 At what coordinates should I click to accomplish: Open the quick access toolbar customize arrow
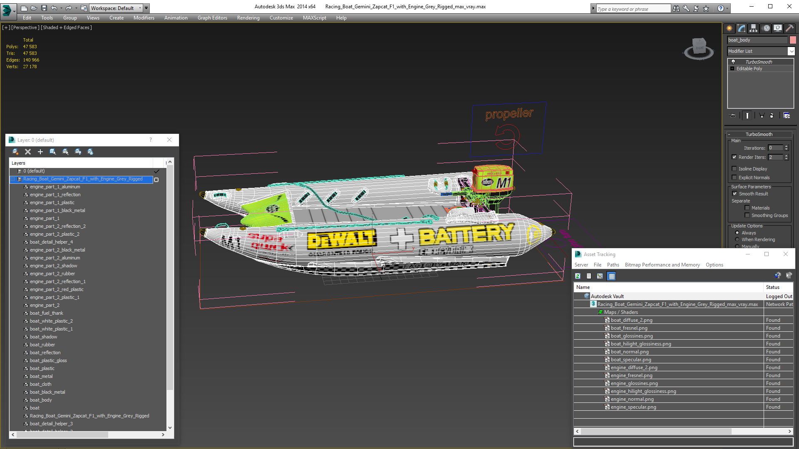click(146, 8)
